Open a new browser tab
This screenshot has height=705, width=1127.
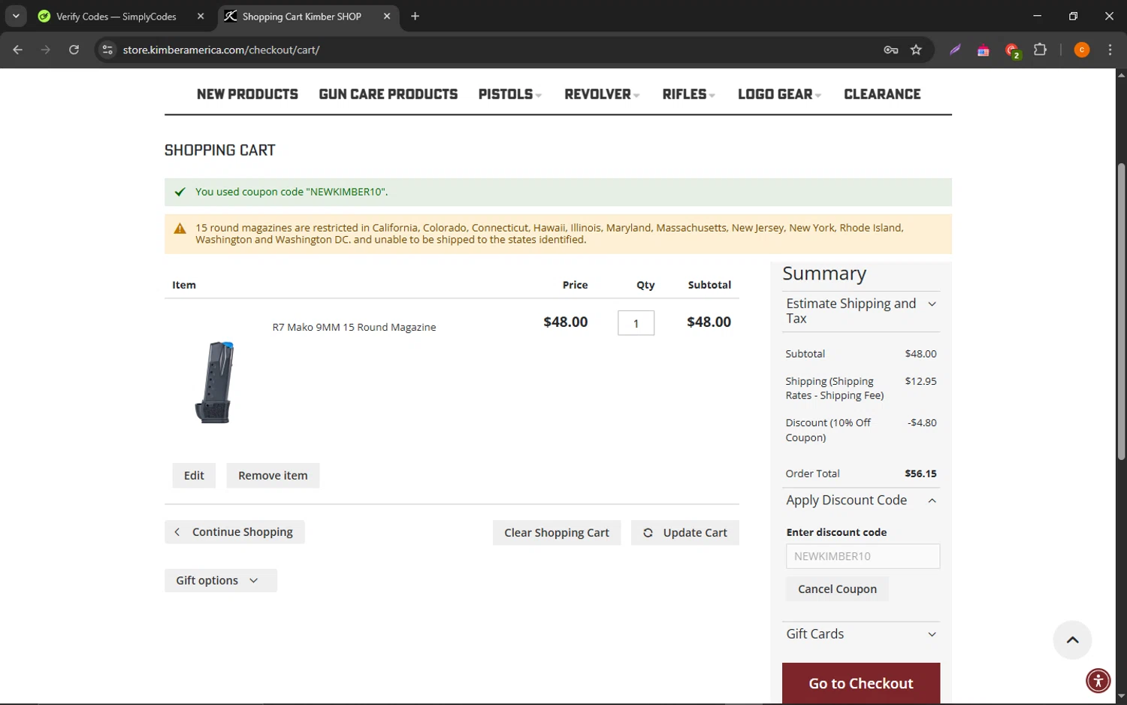coord(415,16)
